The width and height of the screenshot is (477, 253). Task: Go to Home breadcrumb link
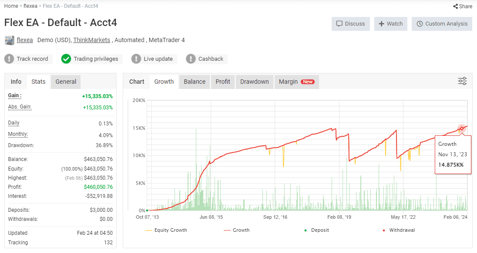[x=11, y=6]
